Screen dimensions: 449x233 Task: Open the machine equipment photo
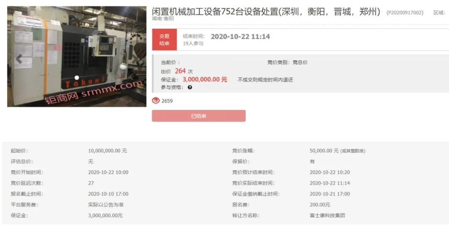coord(77,56)
